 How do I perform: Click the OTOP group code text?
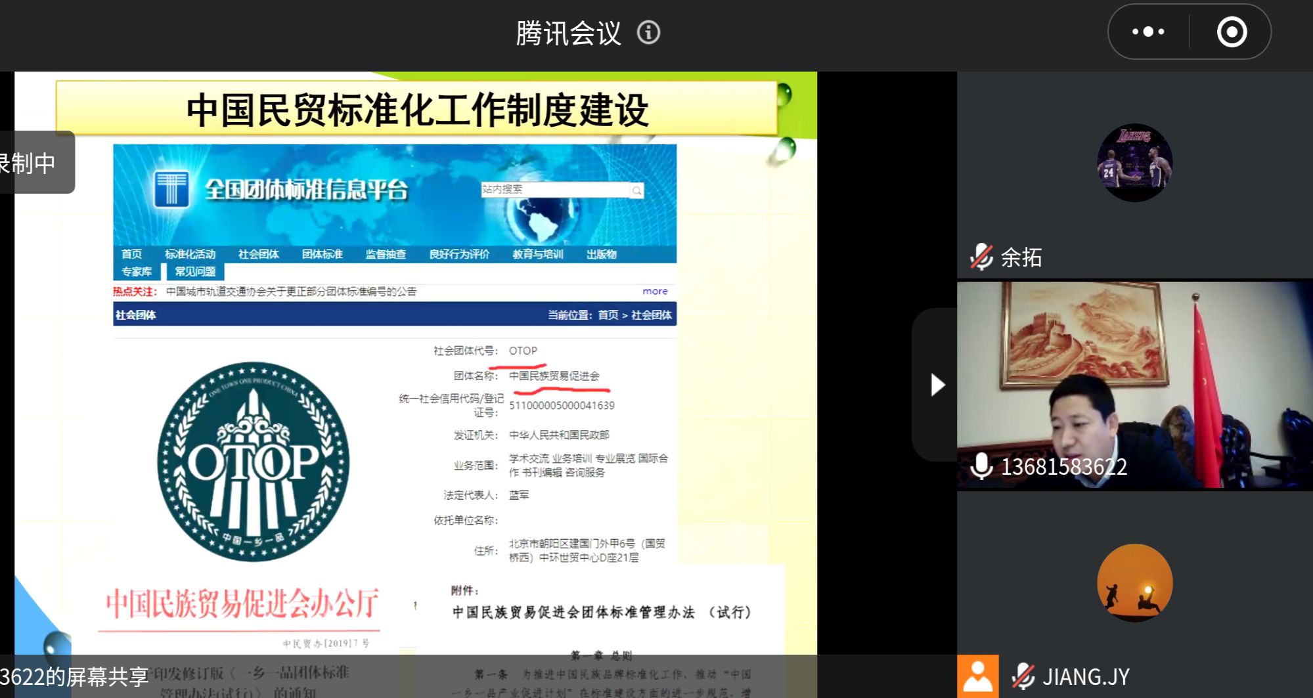(523, 351)
